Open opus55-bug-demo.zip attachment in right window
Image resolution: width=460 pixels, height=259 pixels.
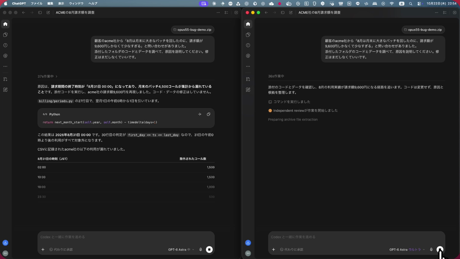423,30
